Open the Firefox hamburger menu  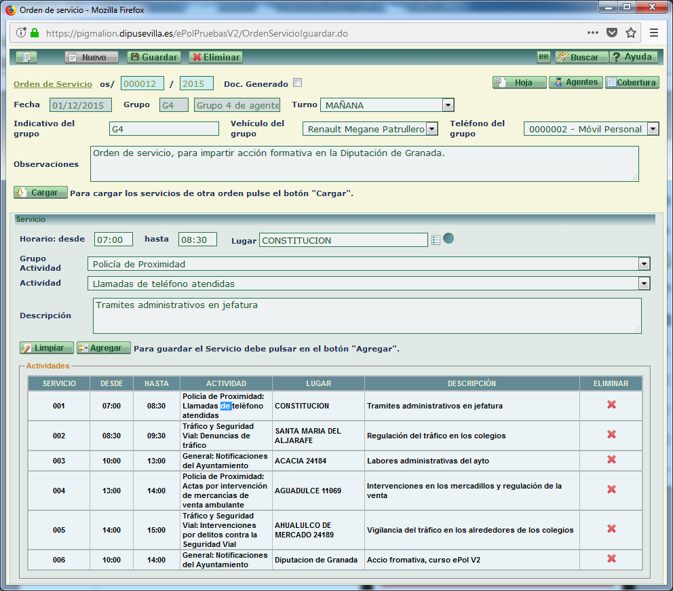[x=654, y=33]
